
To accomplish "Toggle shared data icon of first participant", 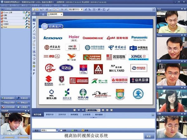I will click(24, 12).
